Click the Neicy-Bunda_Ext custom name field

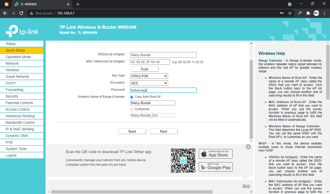point(153,115)
